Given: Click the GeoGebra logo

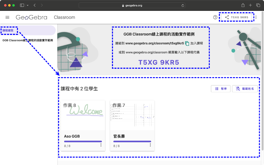Looking at the screenshot, I should pos(31,17).
